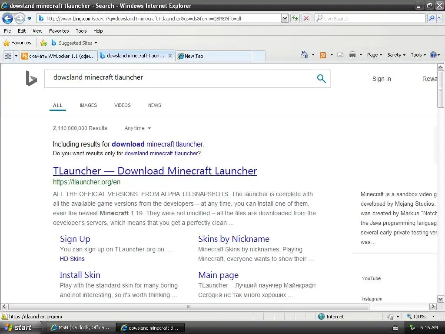Click the Print icon
Viewport: 445px width, 334px height.
(352, 55)
